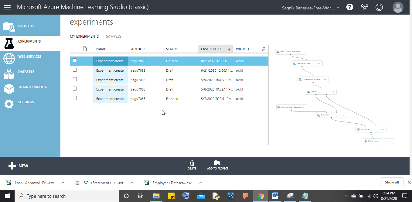Screen dimensions: 412x202
Task: Click the Select Columns in Dataset node
Action: pyautogui.click(x=313, y=80)
